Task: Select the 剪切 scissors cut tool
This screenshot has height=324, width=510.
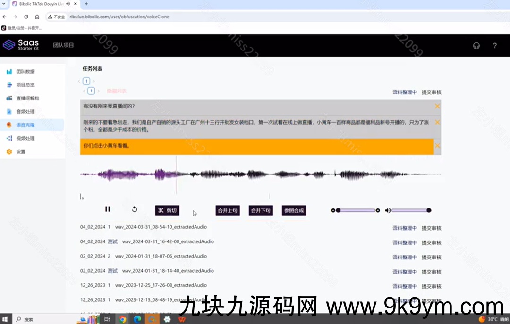Action: [168, 210]
